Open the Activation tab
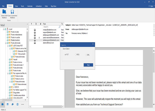This screenshot has width=155, height=111. [x=39, y=6]
